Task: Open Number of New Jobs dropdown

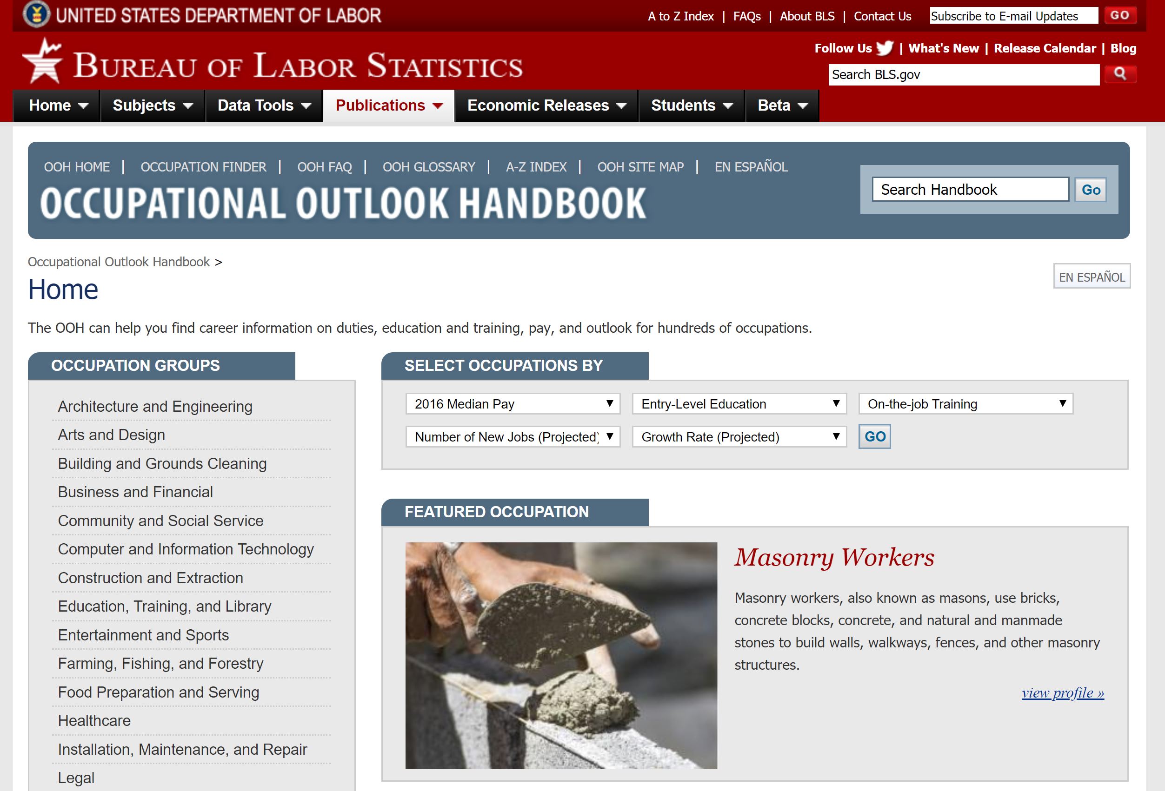Action: pyautogui.click(x=513, y=437)
